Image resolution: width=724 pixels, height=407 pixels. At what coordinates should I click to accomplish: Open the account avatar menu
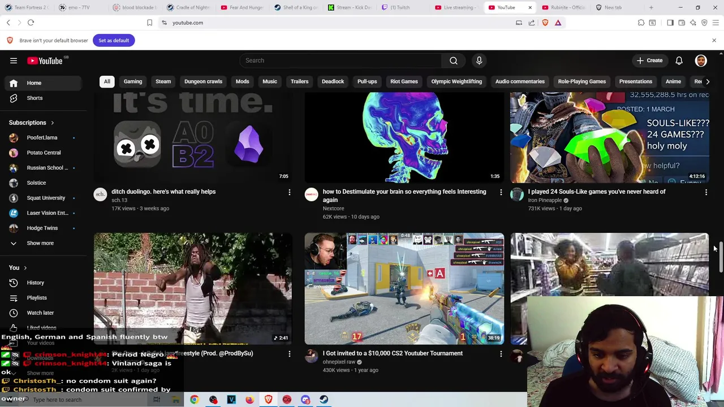[701, 60]
